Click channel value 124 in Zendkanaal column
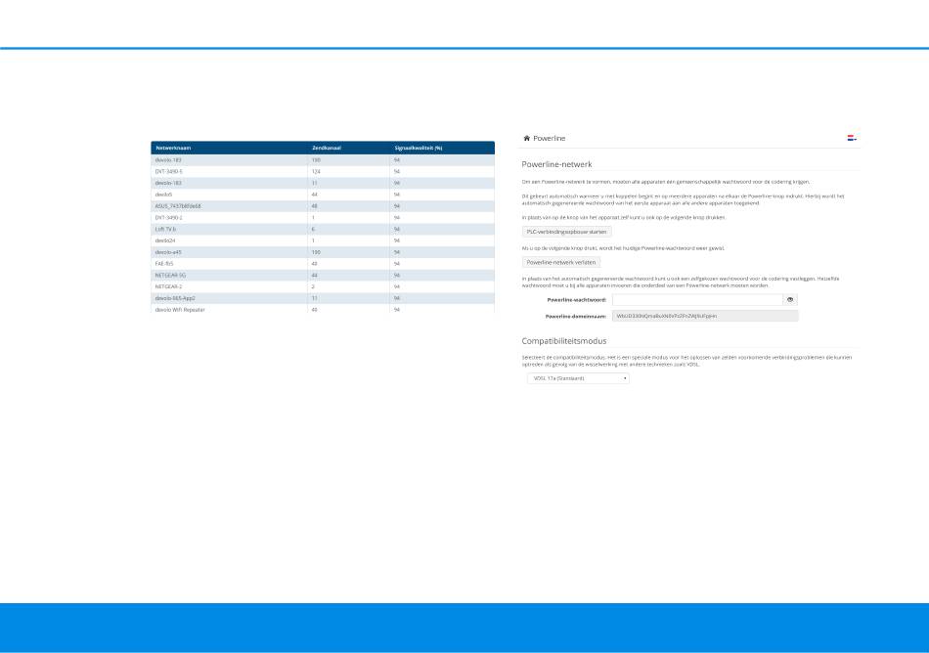The image size is (929, 653). tap(316, 172)
